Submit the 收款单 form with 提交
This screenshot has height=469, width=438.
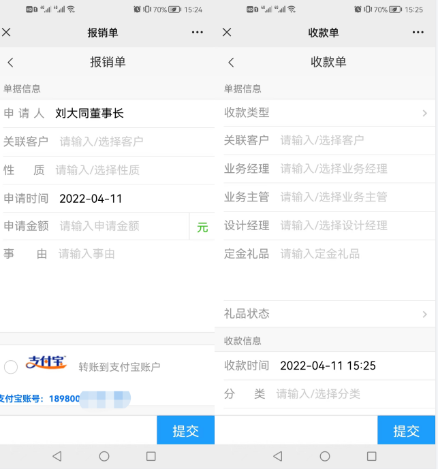pyautogui.click(x=406, y=430)
